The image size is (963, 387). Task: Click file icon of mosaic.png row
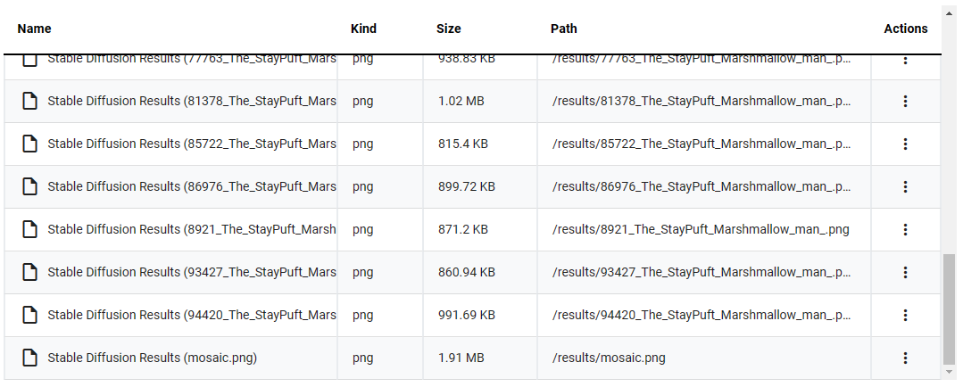(x=30, y=358)
